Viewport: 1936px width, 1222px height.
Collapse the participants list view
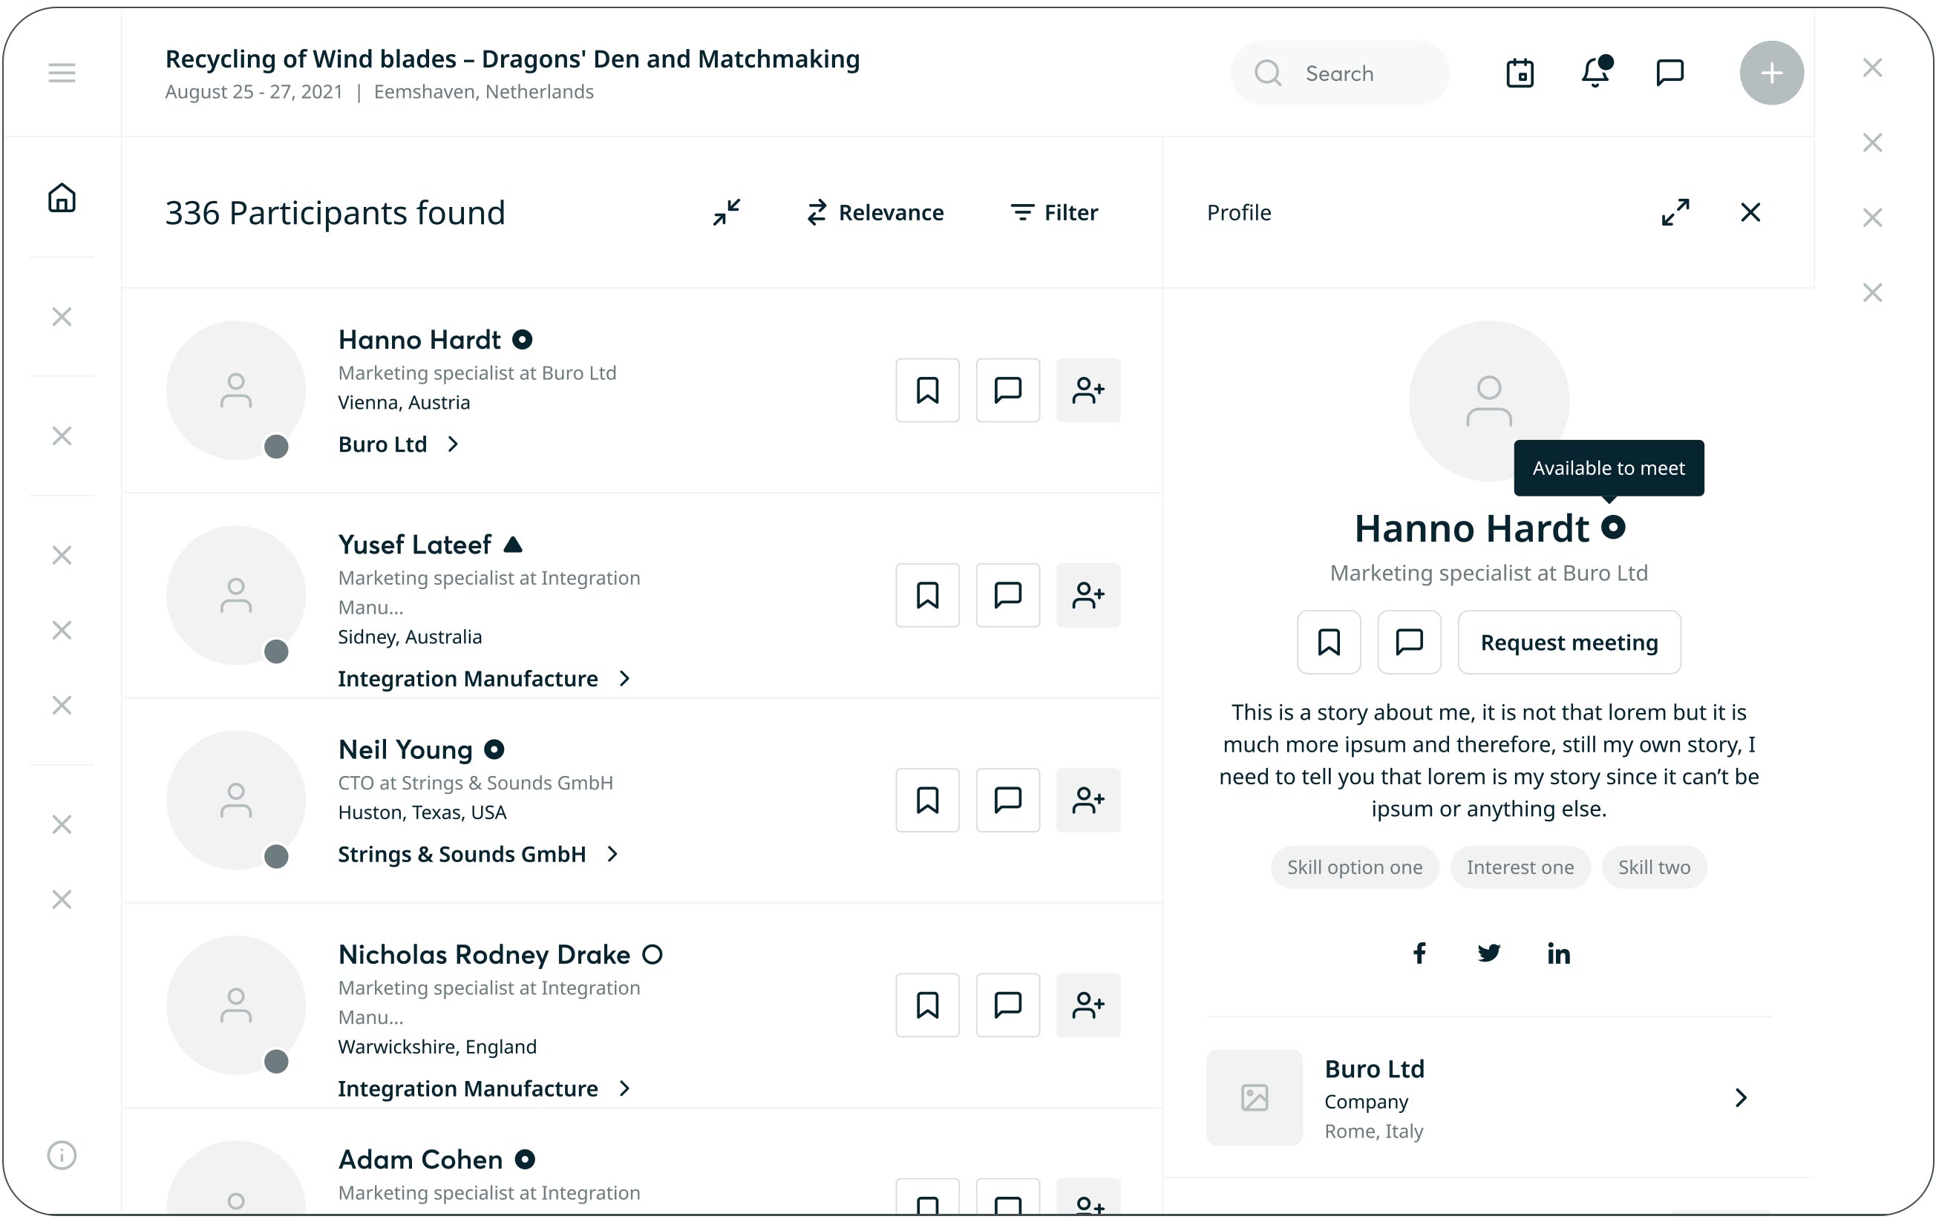[x=727, y=212]
